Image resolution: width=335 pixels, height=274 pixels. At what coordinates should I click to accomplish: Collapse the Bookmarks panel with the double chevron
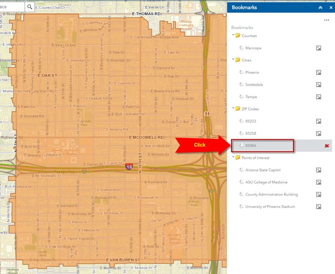tap(320, 7)
